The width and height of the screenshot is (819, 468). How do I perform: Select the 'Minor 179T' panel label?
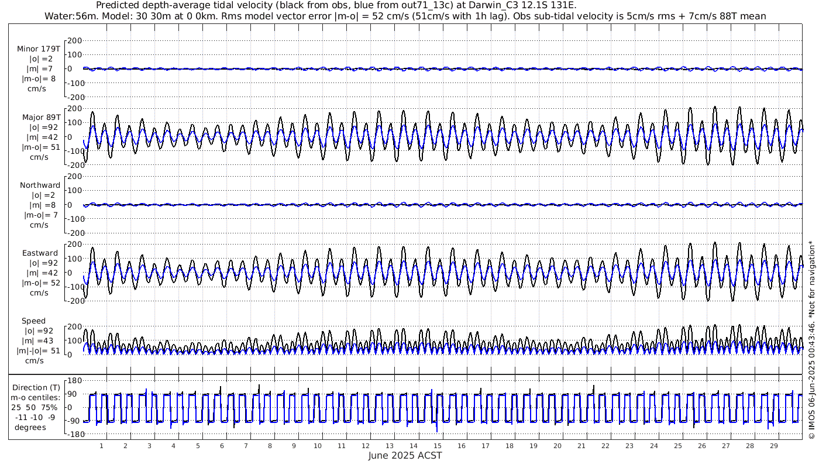point(39,49)
